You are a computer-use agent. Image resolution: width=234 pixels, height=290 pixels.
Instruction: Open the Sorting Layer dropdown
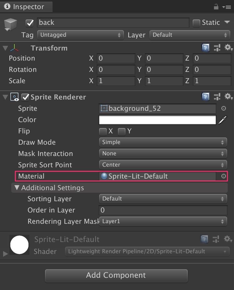(163, 199)
